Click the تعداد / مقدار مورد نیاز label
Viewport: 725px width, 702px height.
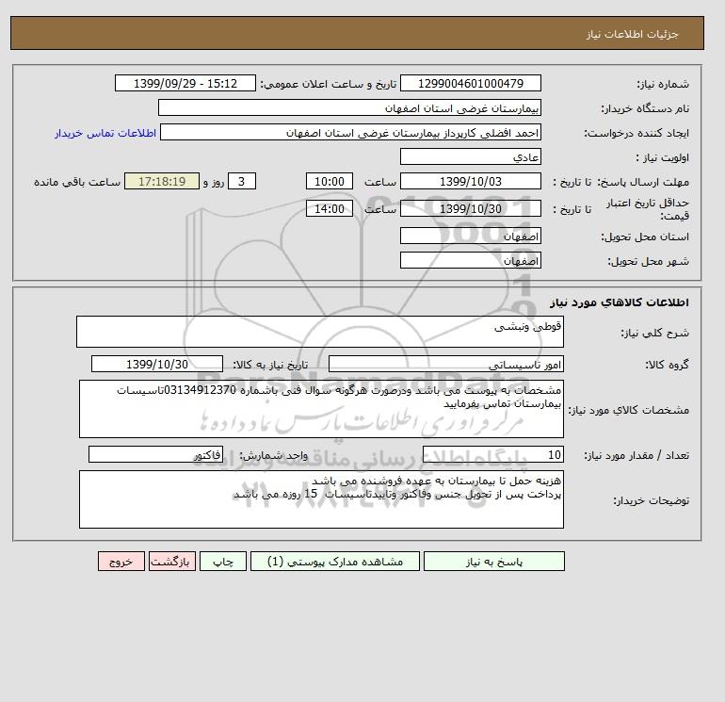click(636, 455)
